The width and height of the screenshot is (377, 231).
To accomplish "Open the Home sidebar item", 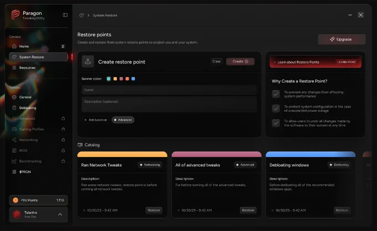I will click(x=38, y=46).
